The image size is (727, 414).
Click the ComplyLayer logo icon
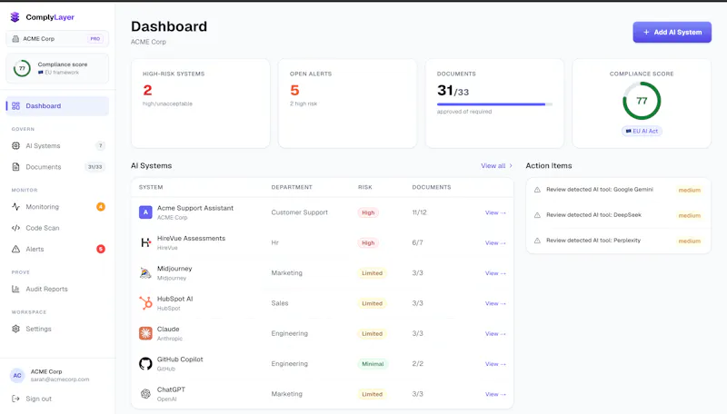pyautogui.click(x=15, y=17)
